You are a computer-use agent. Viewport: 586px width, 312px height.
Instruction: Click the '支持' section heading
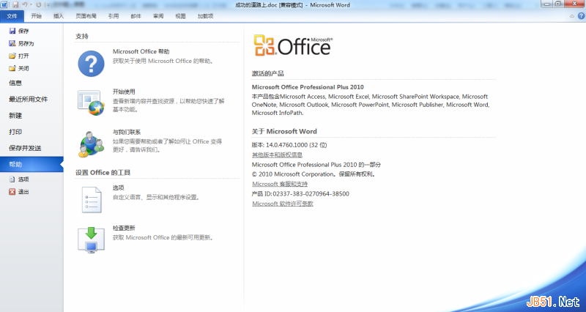(82, 36)
